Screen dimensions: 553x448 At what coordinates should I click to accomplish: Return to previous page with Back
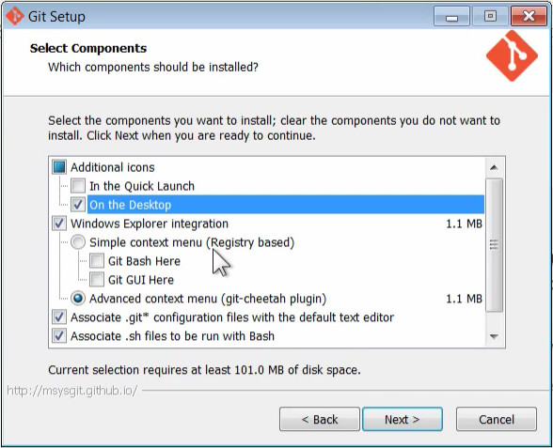[320, 420]
